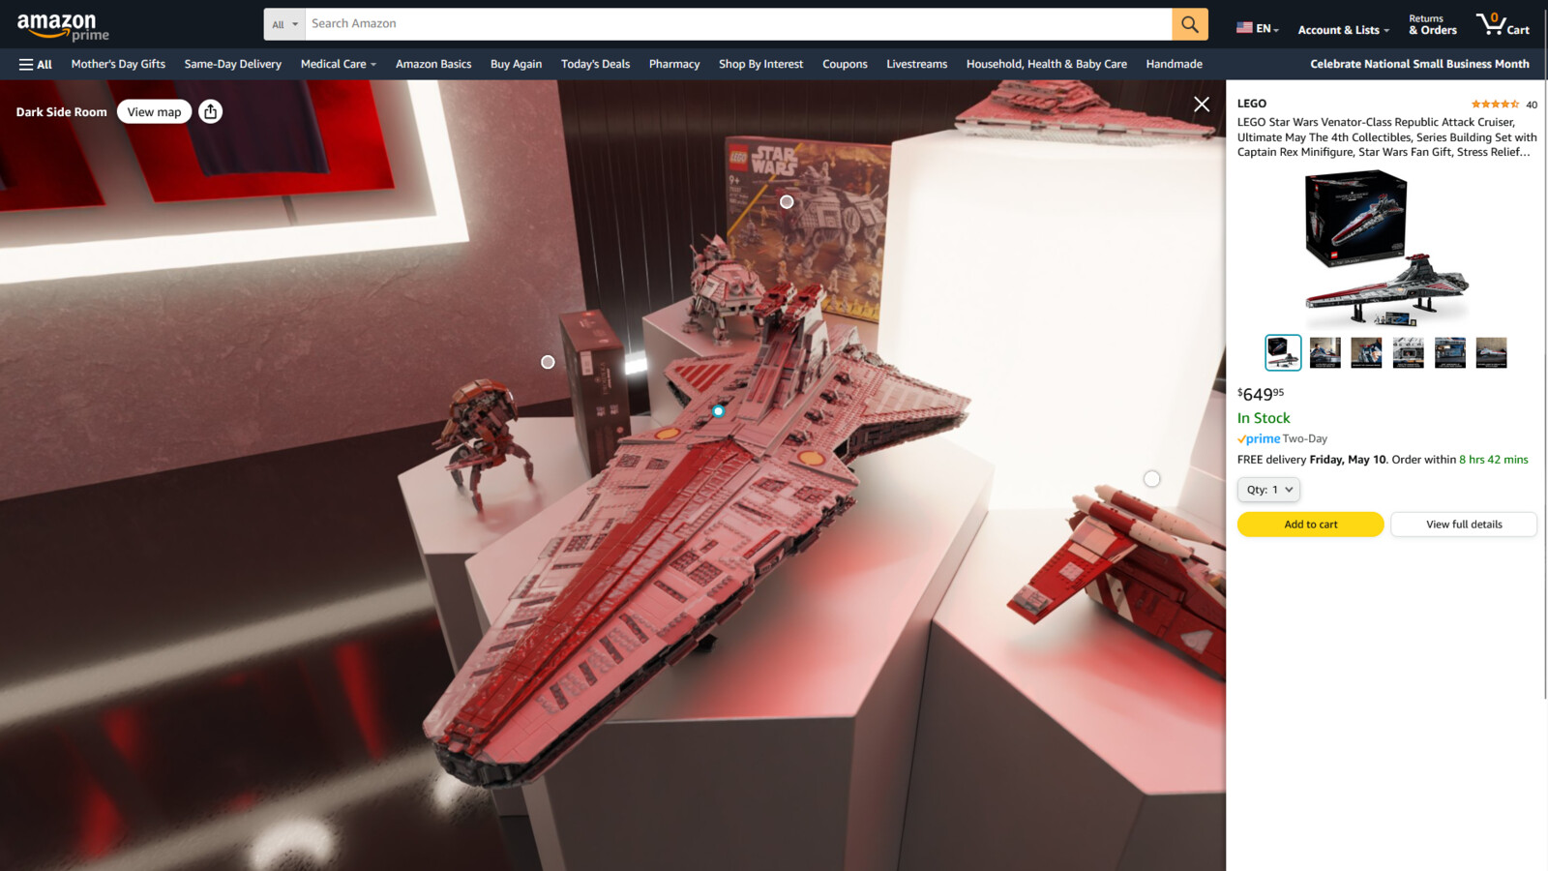Open Pharmacy section

pyautogui.click(x=674, y=64)
